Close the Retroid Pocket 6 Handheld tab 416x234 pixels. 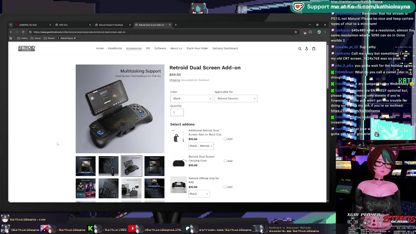[130, 25]
